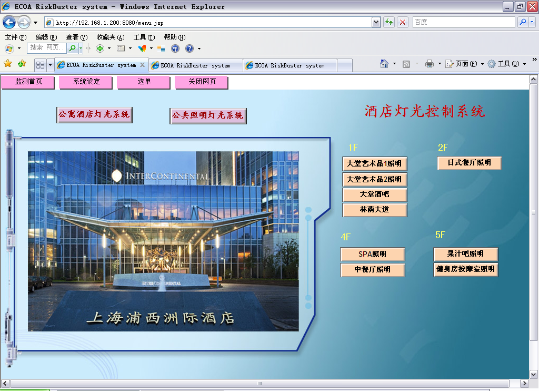Click the 百度 search input field
539x391 pixels.
pyautogui.click(x=462, y=22)
